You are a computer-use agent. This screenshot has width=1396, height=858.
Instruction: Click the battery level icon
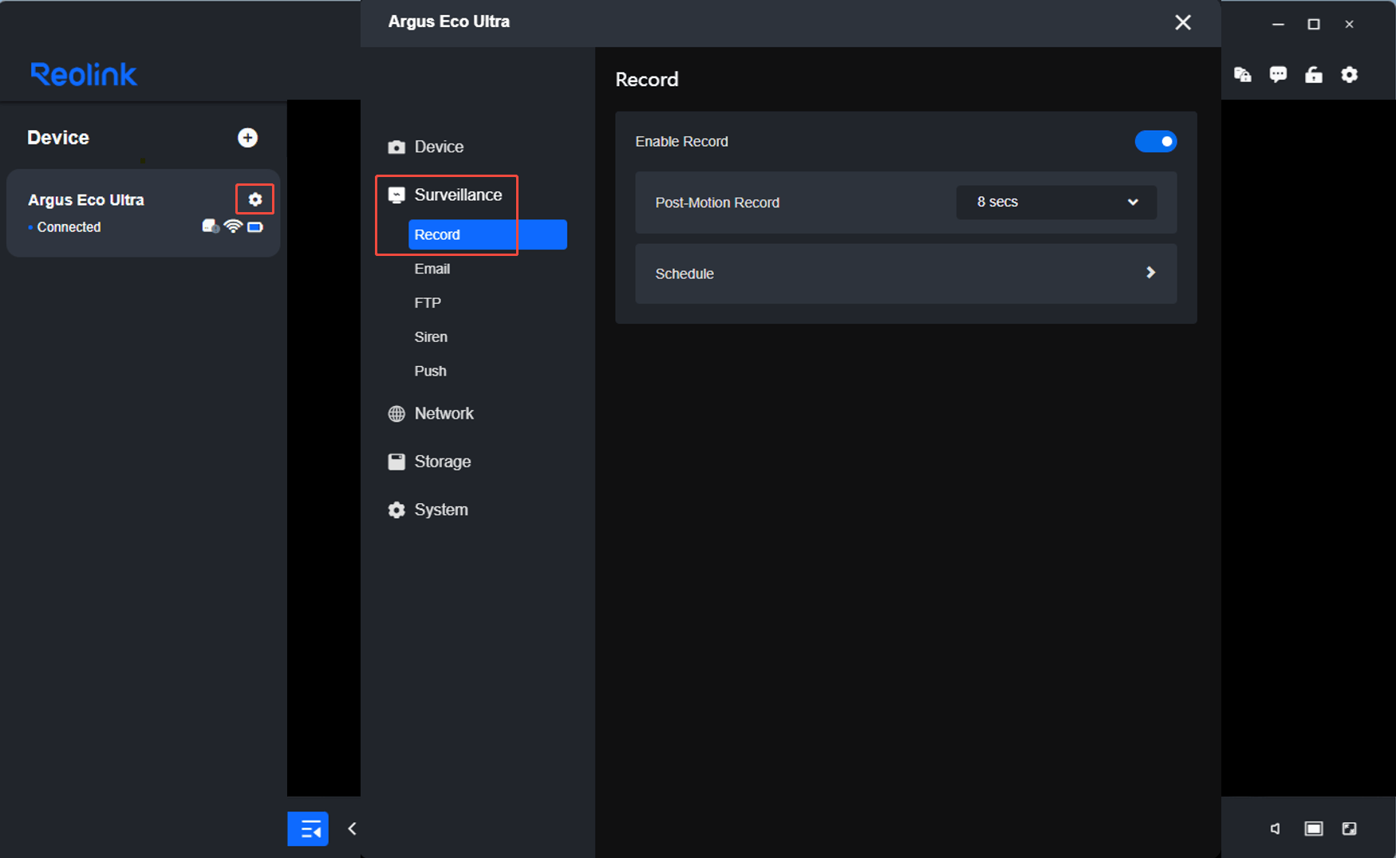255,227
